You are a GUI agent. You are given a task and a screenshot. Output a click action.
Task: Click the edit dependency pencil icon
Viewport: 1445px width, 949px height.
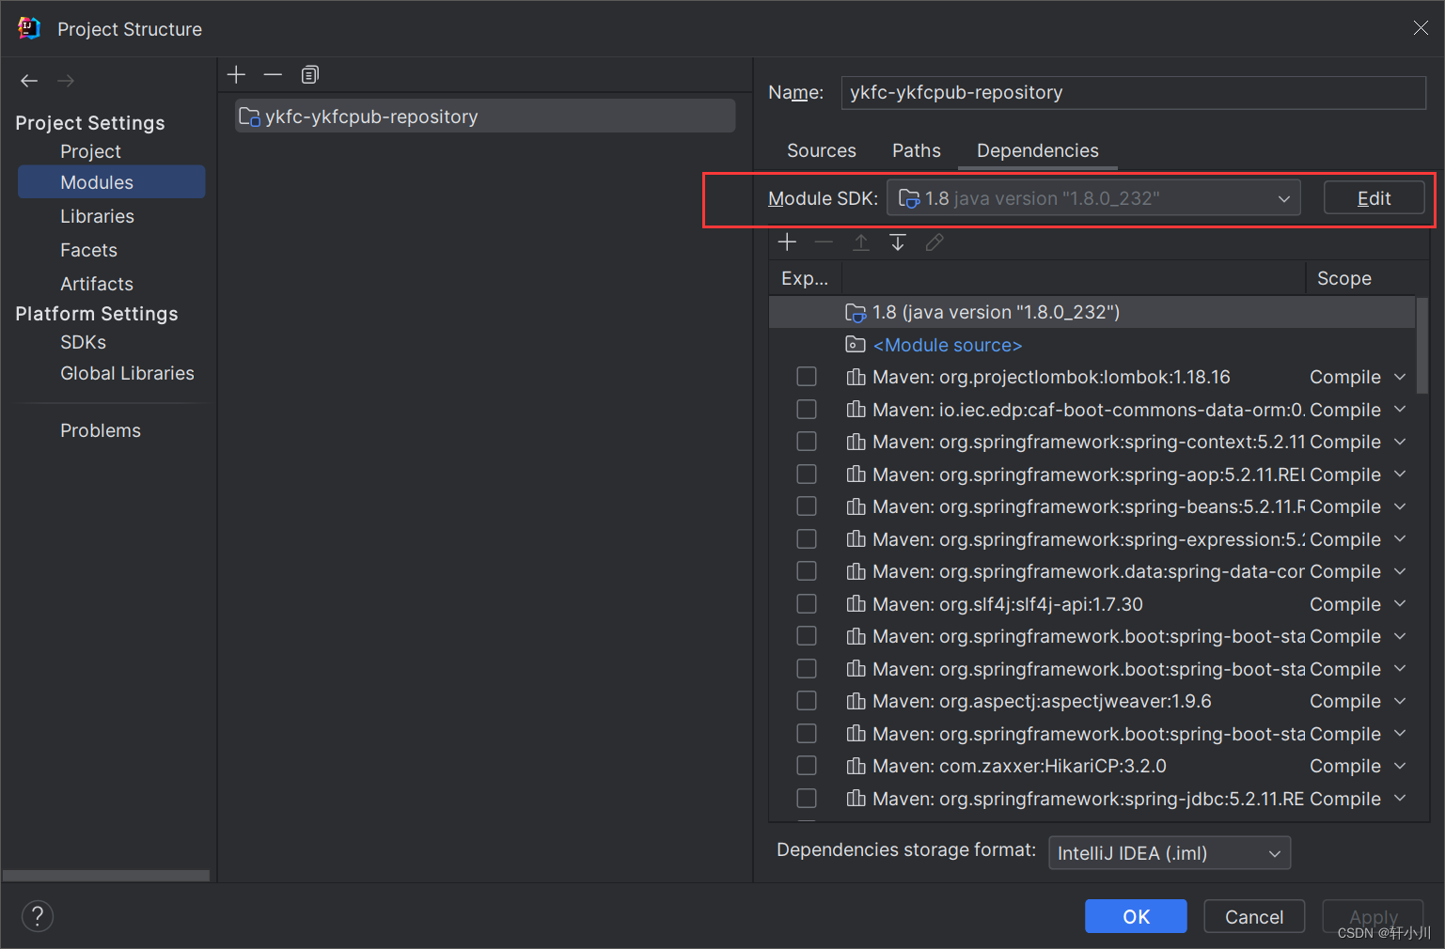pyautogui.click(x=935, y=242)
